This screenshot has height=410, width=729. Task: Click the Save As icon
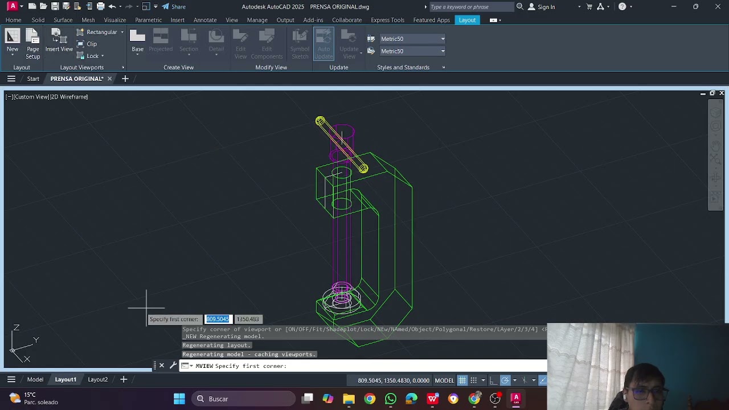click(x=66, y=6)
